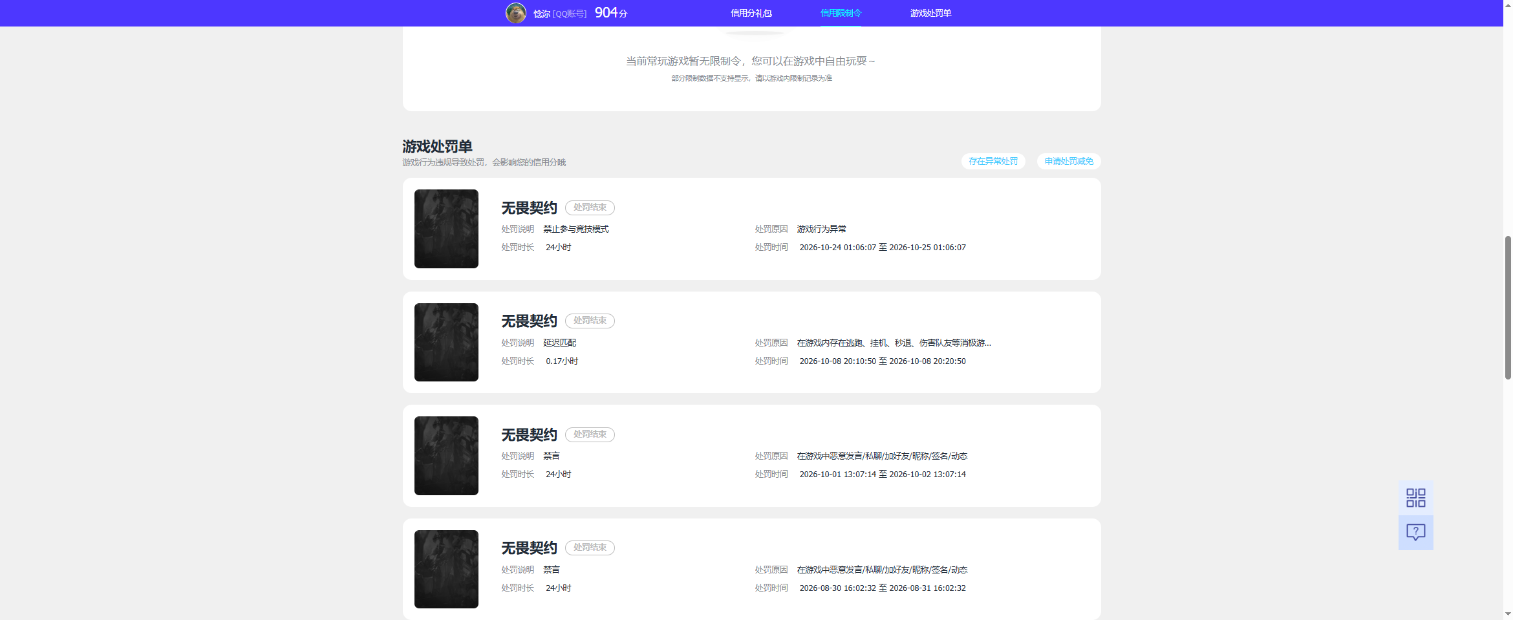Open thumbnail of the 2026-08-30 mute penalty

(x=446, y=569)
